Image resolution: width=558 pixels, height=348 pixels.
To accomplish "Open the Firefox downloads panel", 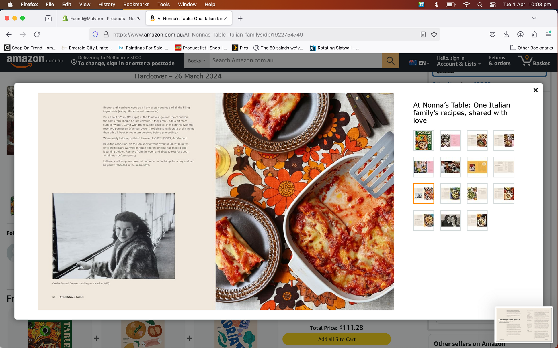I will point(506,35).
